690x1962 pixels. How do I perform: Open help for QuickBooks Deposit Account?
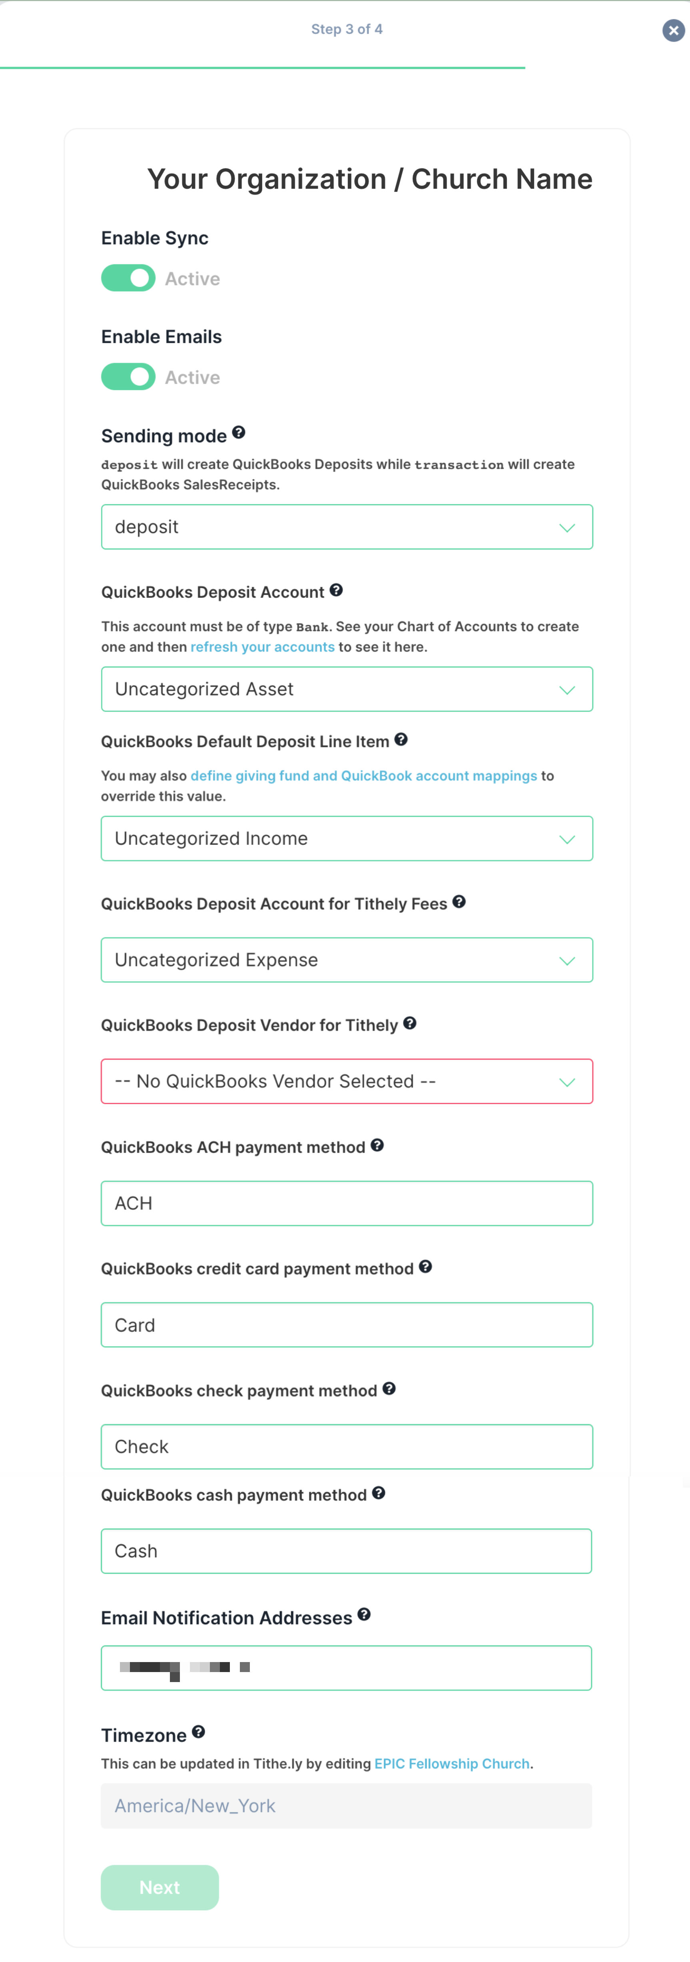[x=336, y=590]
